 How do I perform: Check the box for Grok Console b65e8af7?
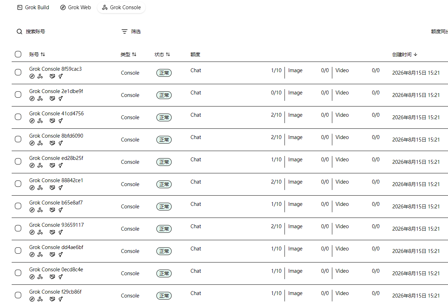point(18,206)
